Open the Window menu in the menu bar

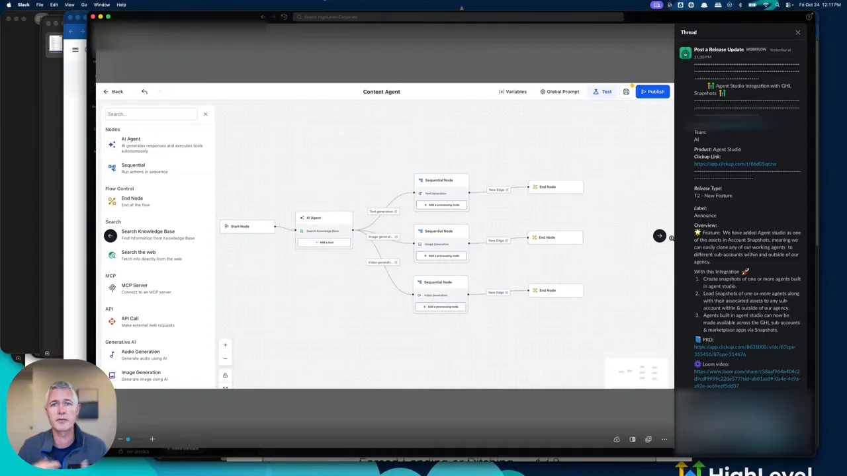coord(101,5)
